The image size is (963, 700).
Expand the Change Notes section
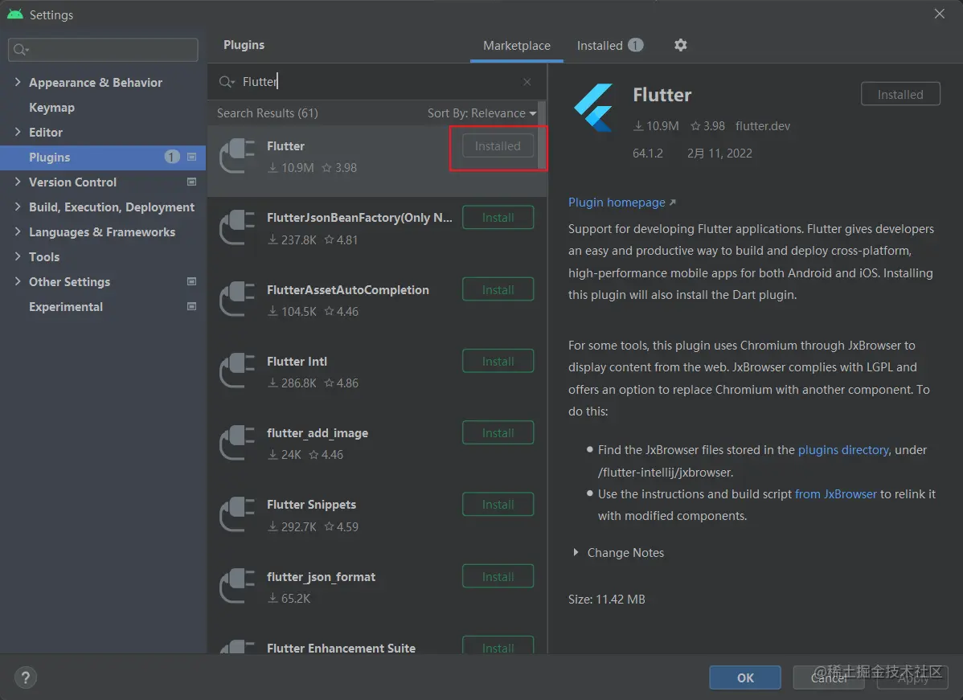(x=576, y=553)
